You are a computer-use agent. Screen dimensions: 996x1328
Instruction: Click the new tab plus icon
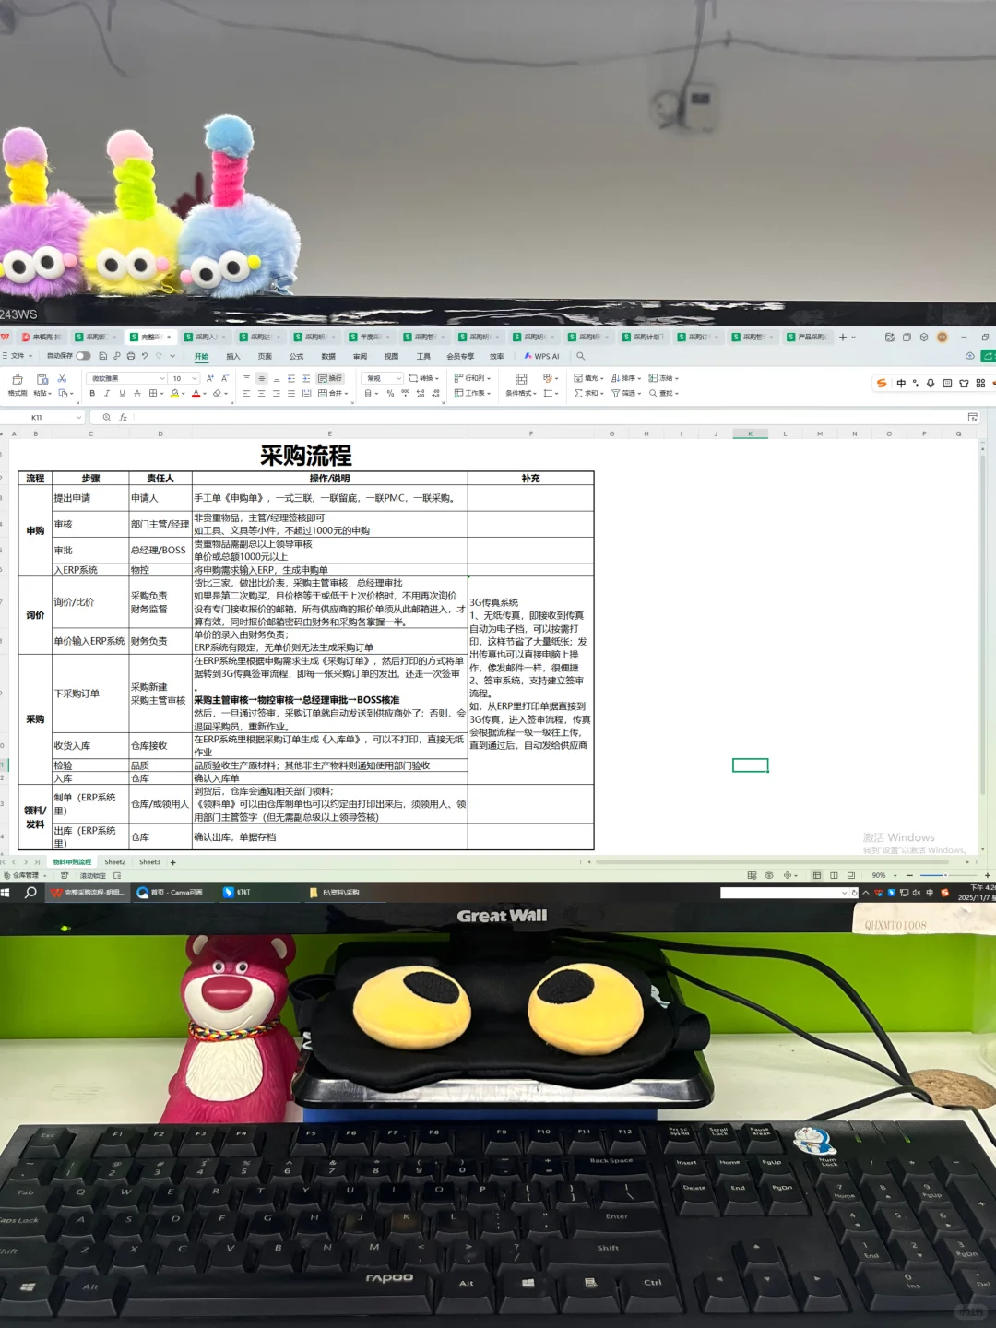(x=842, y=337)
